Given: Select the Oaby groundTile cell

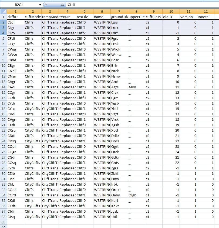Looking at the screenshot, I should pos(119,195).
